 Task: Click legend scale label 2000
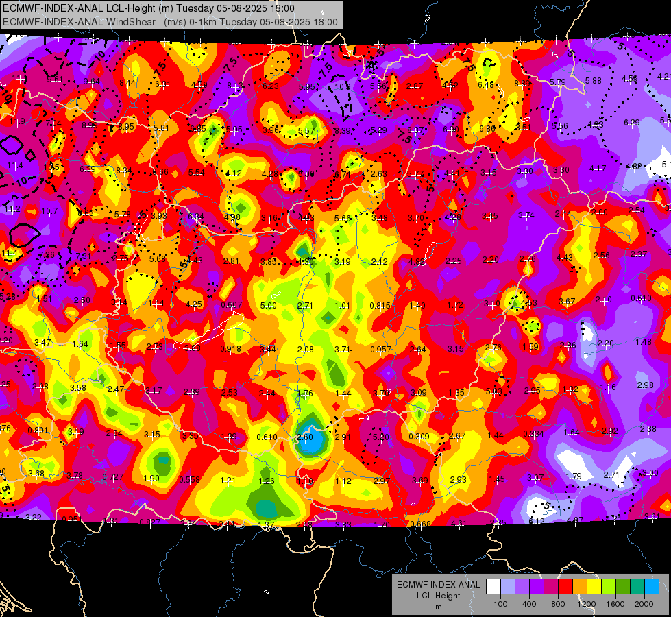[644, 604]
